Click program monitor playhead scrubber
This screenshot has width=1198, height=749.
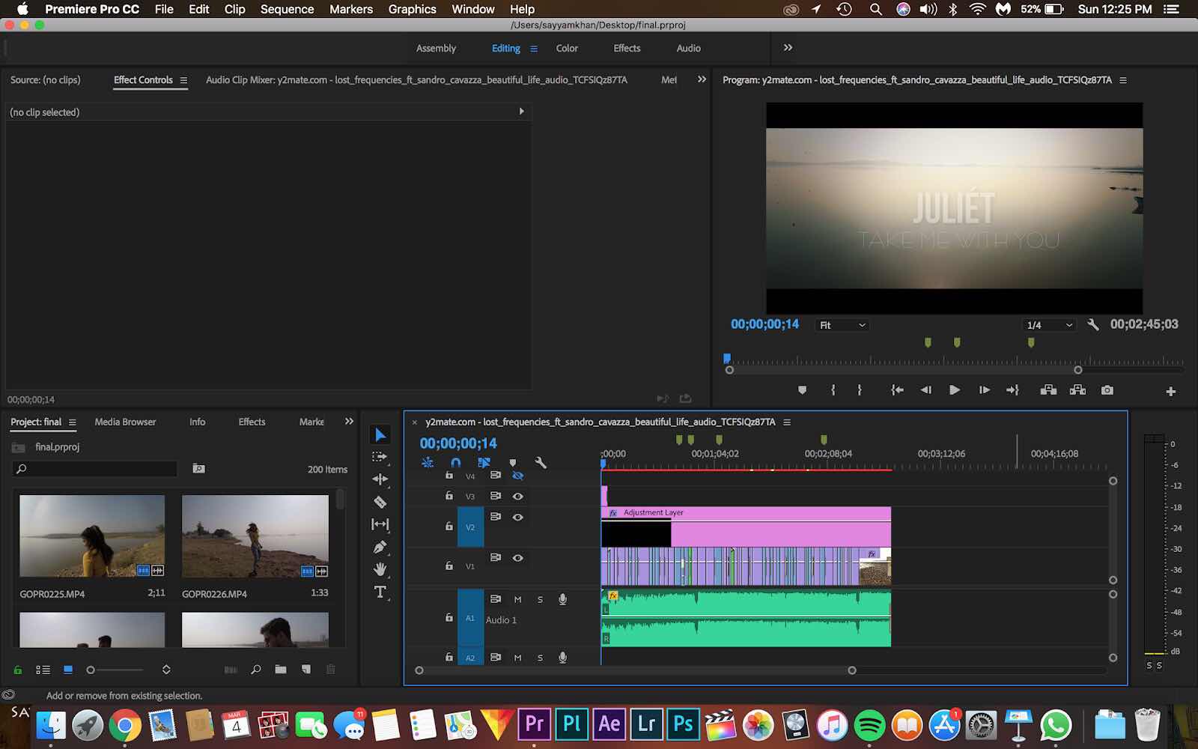pos(726,358)
